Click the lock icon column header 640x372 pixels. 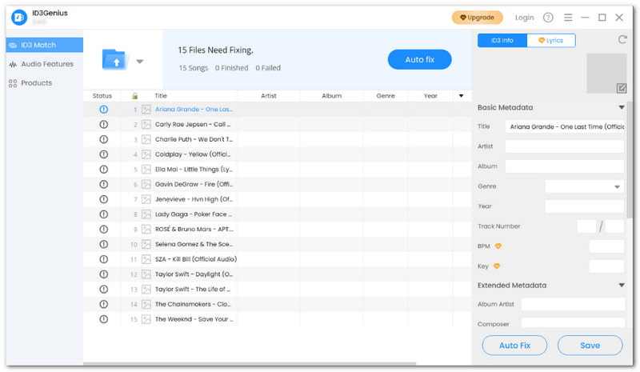pyautogui.click(x=134, y=96)
